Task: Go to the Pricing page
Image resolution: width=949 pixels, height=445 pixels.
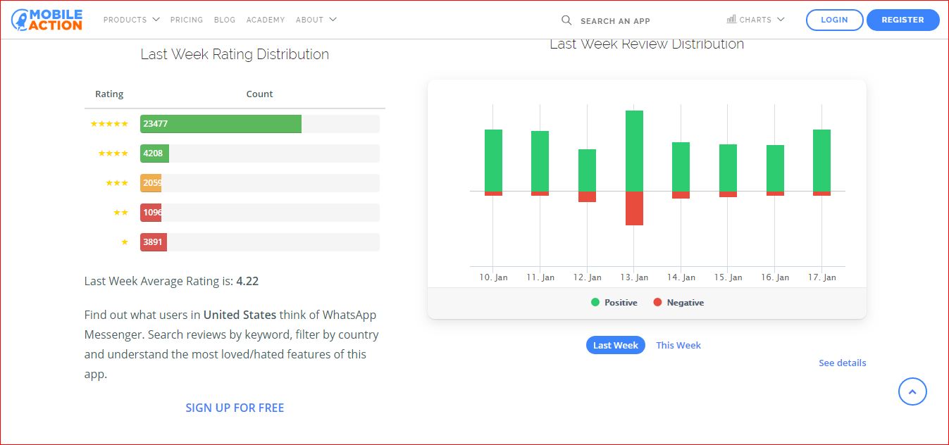Action: 187,20
